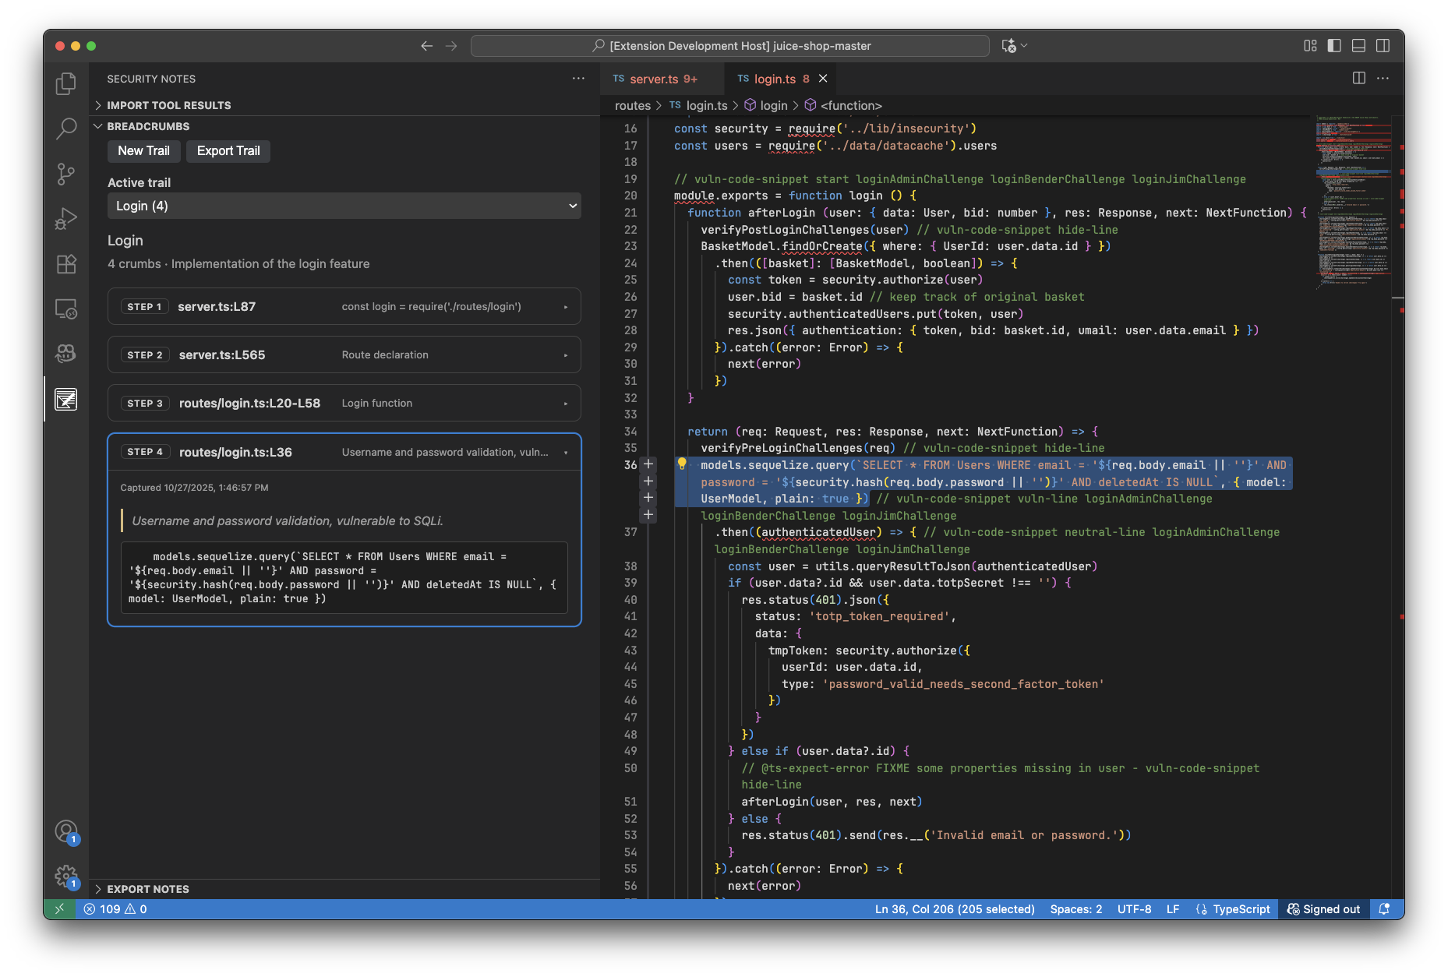Toggle the Primary Side Bar

1334,46
